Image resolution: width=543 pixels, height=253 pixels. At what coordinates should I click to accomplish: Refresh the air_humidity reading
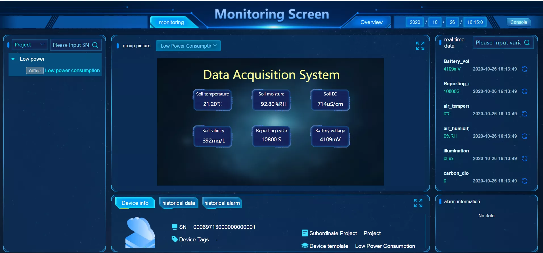[525, 136]
